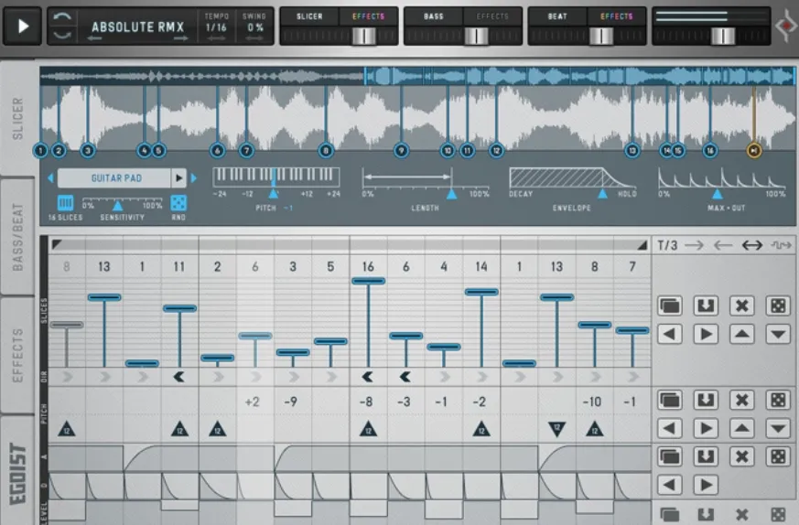Image resolution: width=799 pixels, height=525 pixels.
Task: Toggle direction arrow on step four
Action: pyautogui.click(x=179, y=376)
